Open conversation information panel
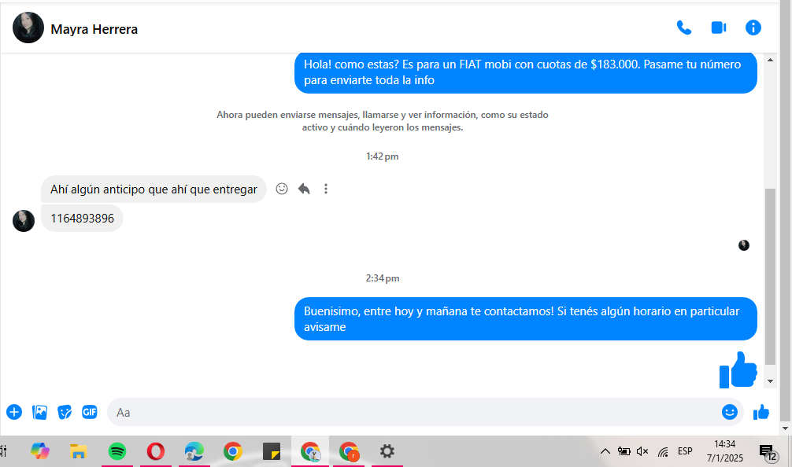The image size is (792, 467). pyautogui.click(x=753, y=28)
